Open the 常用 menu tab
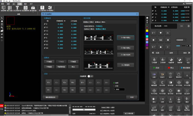The width and height of the screenshot is (193, 116). click(3, 4)
